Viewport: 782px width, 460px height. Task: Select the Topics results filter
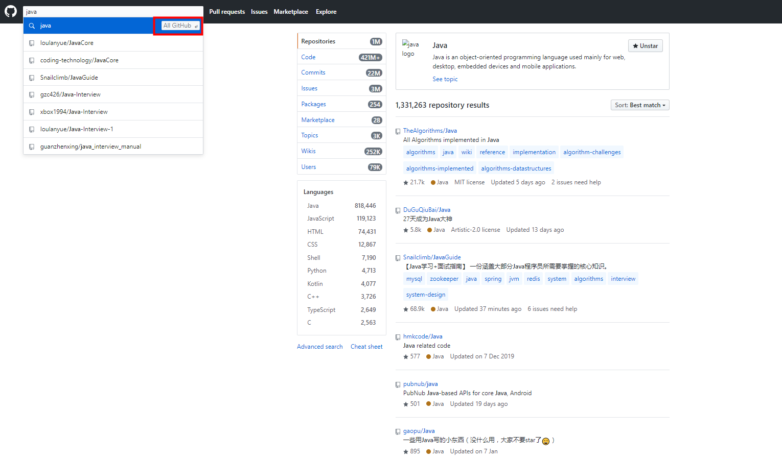(x=341, y=135)
